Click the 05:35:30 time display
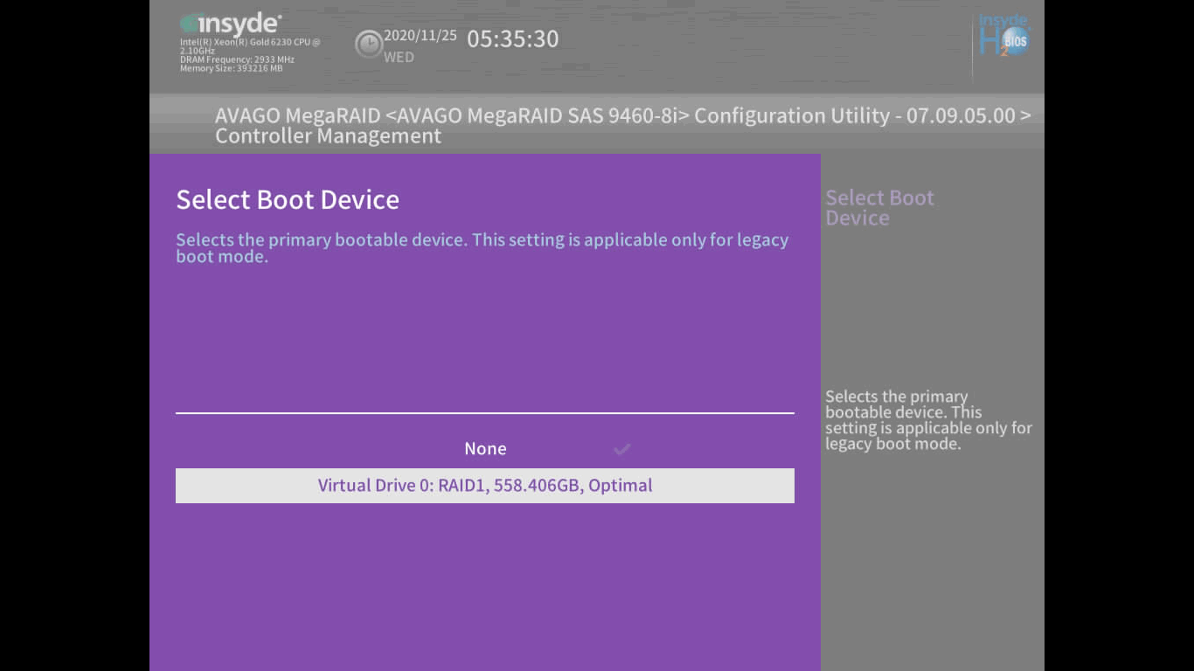 pos(512,39)
